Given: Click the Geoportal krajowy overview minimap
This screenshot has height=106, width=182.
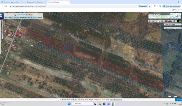Looking at the screenshot, I should [x=165, y=16].
